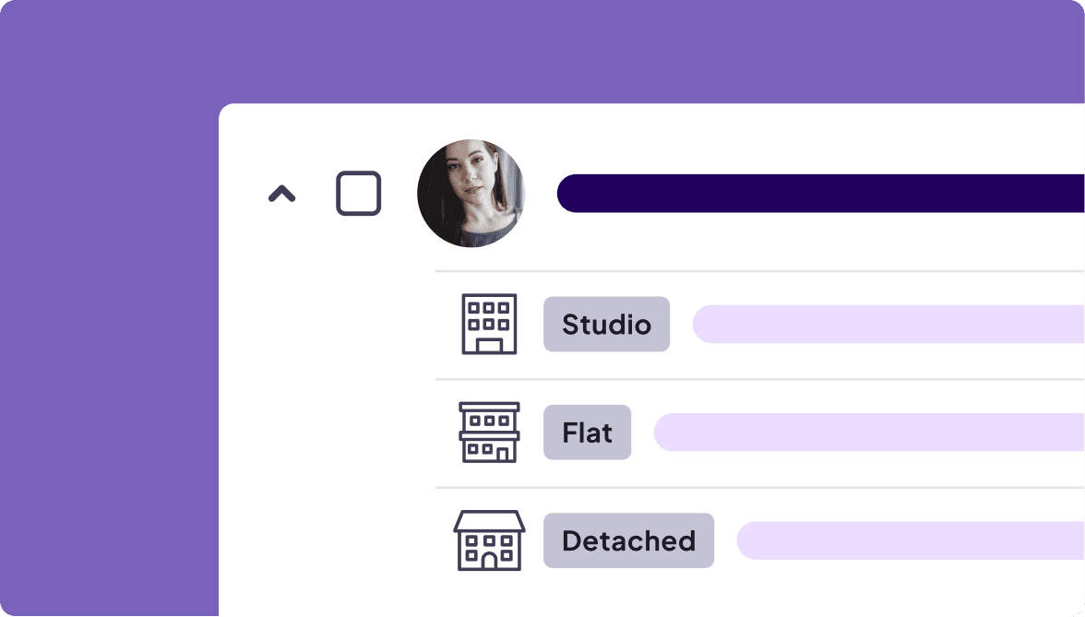Click the Detached house icon
This screenshot has height=617, width=1085.
tap(489, 540)
